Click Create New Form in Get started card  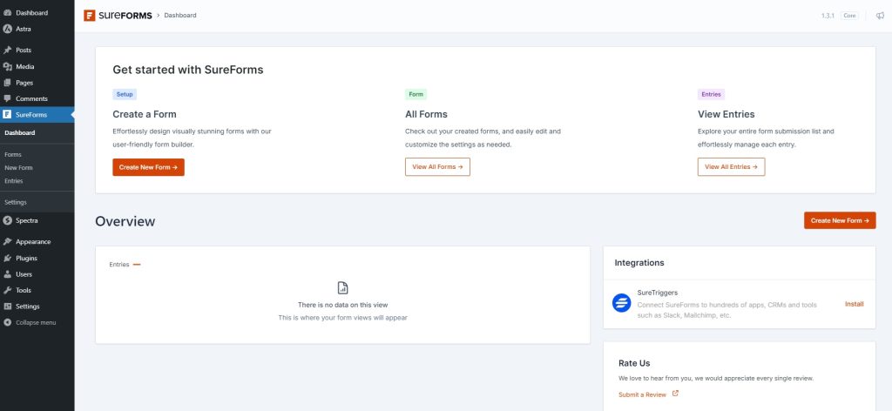click(148, 167)
